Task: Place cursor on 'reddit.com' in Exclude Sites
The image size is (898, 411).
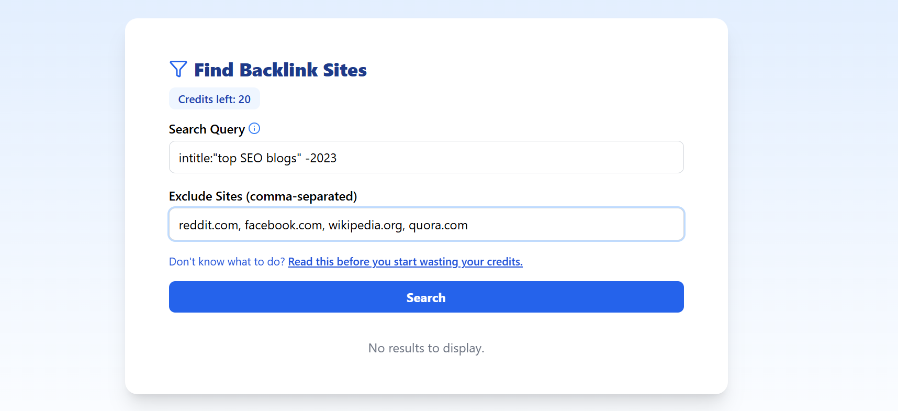Action: (208, 225)
